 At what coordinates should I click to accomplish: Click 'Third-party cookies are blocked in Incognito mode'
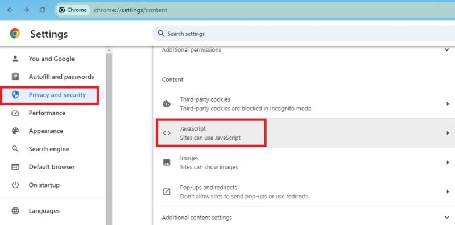(246, 109)
